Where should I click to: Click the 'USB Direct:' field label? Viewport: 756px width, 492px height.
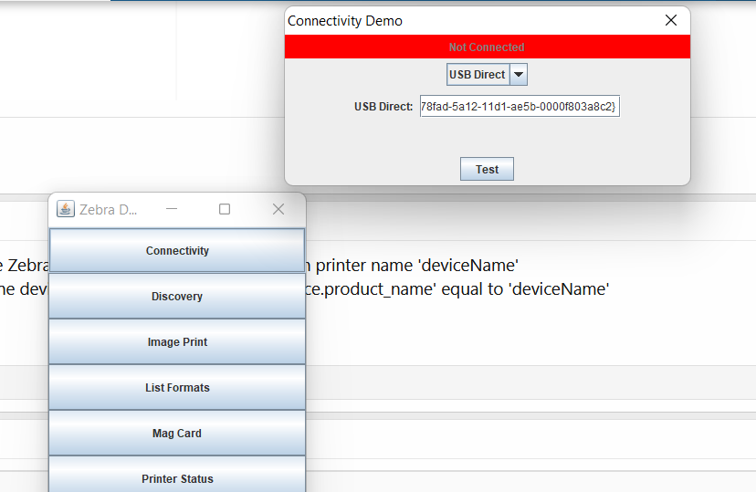point(383,107)
